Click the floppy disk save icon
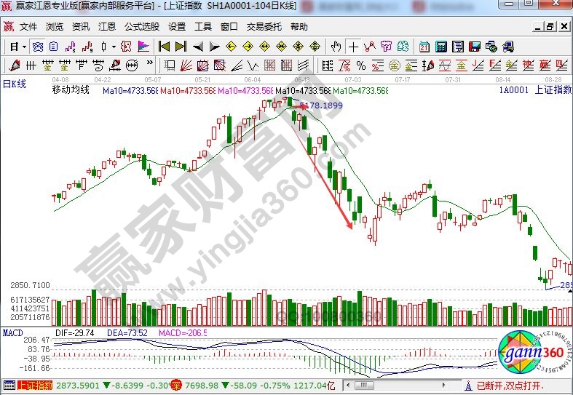Viewport: 573px width, 395px height. tap(474, 47)
